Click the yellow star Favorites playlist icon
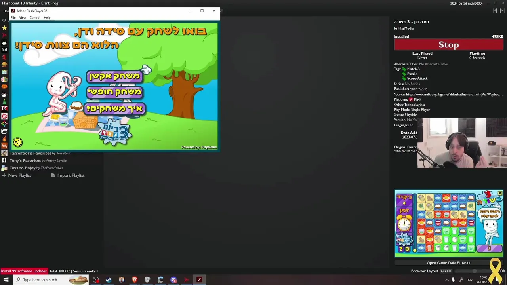The height and width of the screenshot is (285, 507). (4, 28)
